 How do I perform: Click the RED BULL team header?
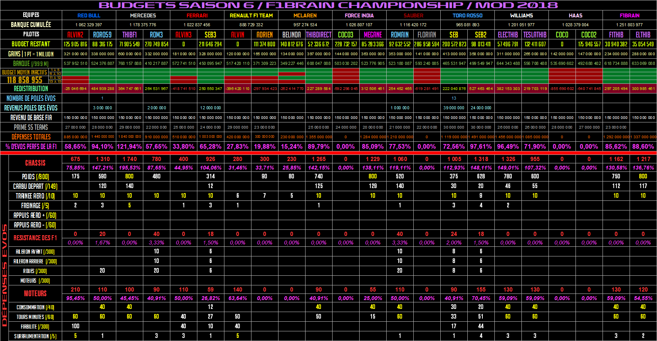coord(89,15)
